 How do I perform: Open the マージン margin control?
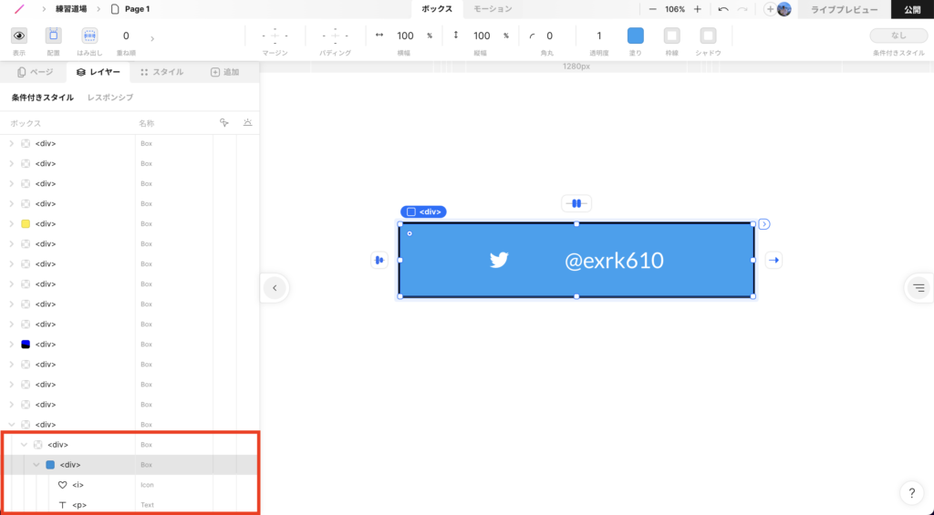pyautogui.click(x=275, y=36)
